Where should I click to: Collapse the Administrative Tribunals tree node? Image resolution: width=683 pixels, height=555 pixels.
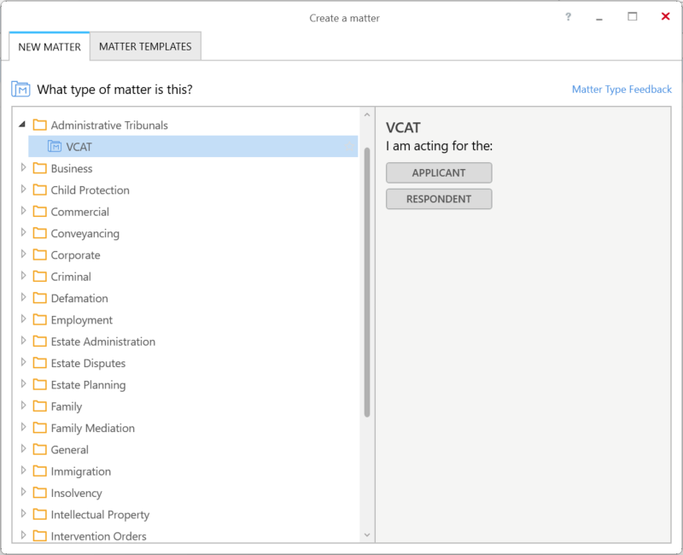click(23, 125)
